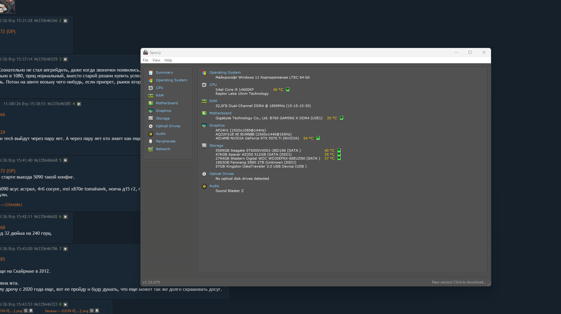
Task: Open the Motherboard icon in the sidebar
Action: 151,103
